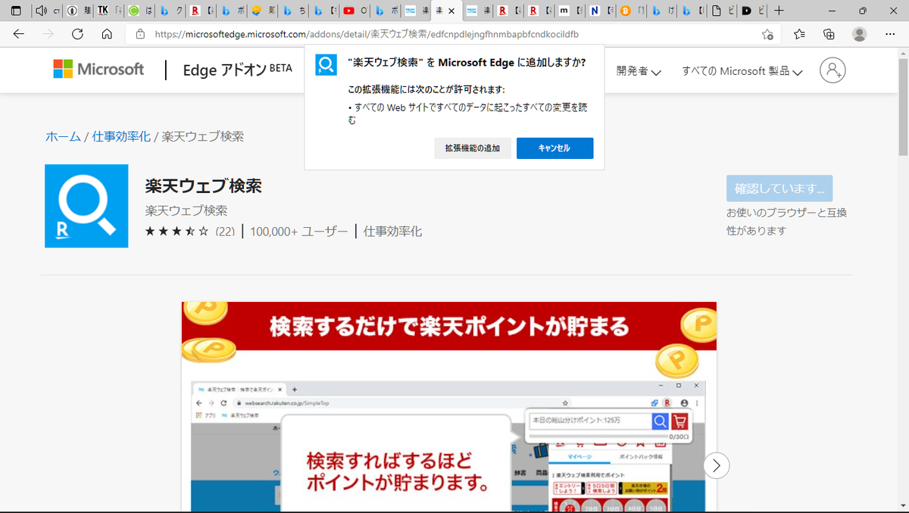
Task: Select the 100,000+ ユーザー text
Action: point(299,232)
